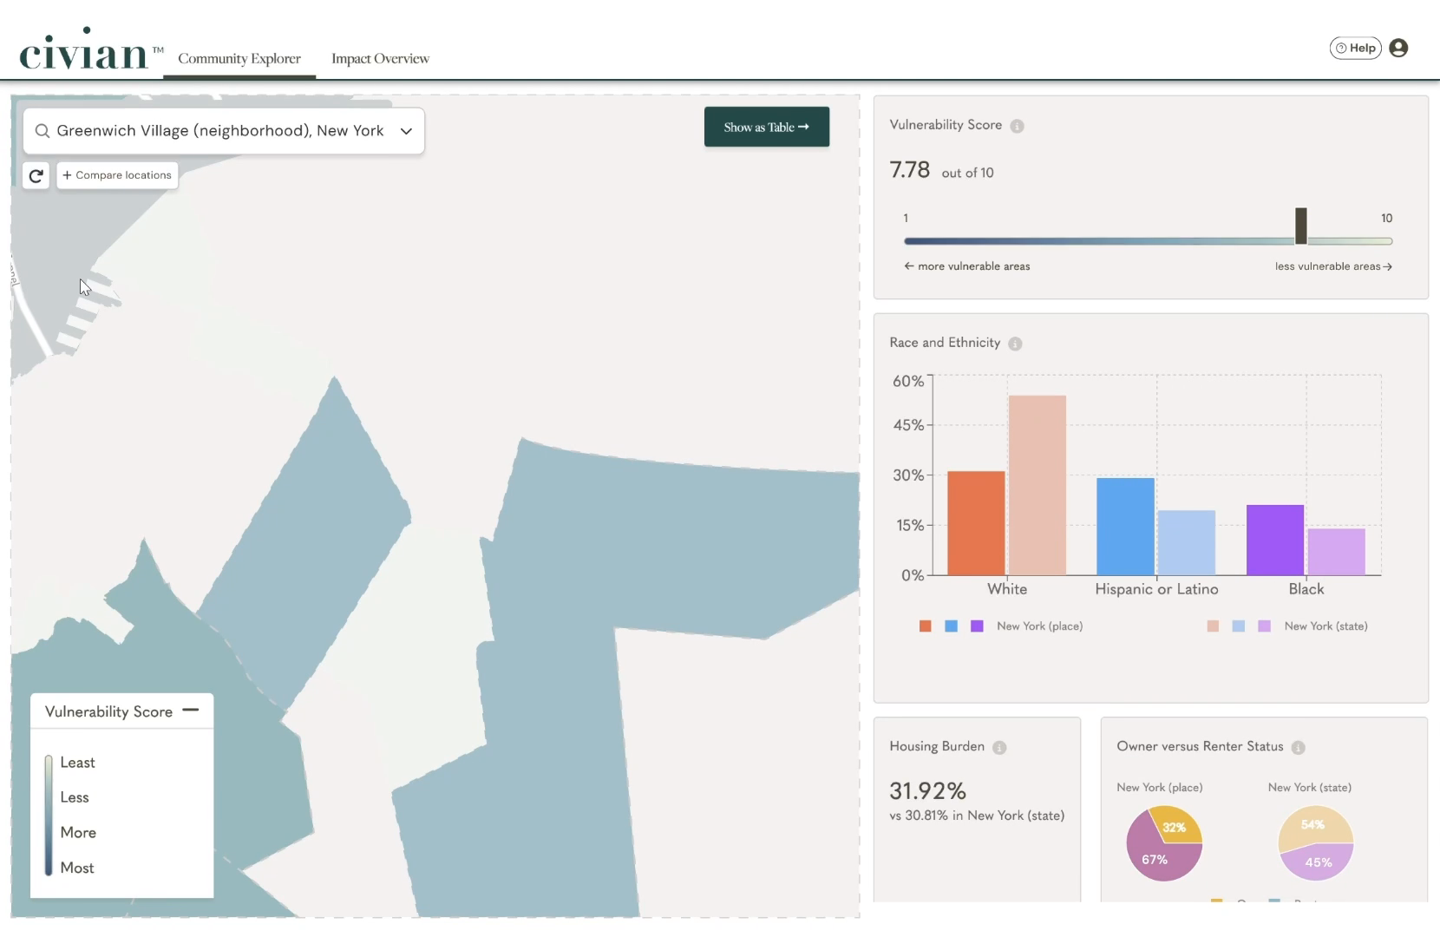This screenshot has width=1440, height=937.
Task: Click the Greenwich Village location search field
Action: tap(224, 131)
